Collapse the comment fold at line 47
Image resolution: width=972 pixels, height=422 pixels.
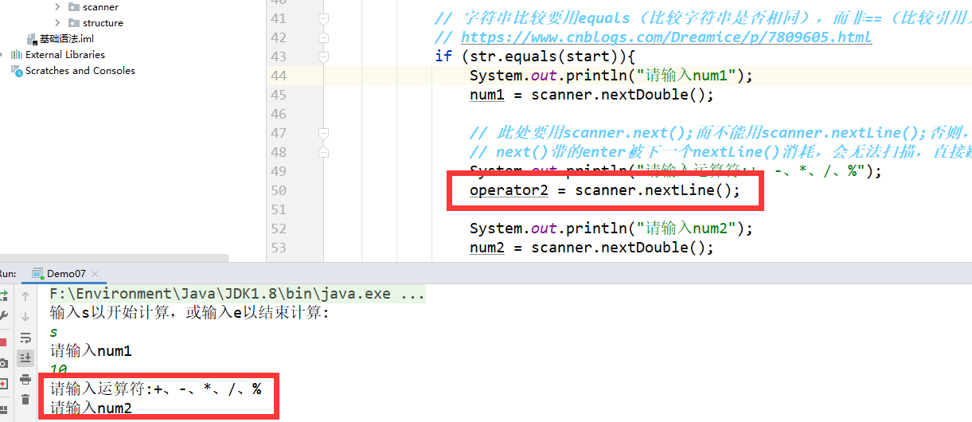323,133
